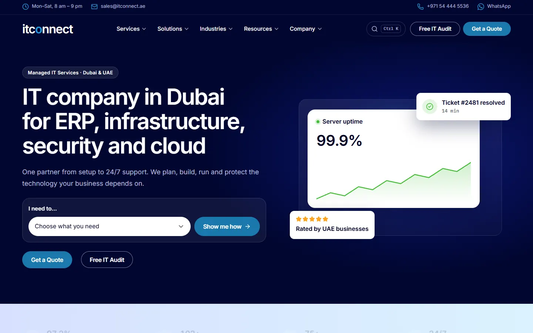Click 'Mon–Sat, 8 am – 9 pm' text
533x333 pixels.
point(57,6)
